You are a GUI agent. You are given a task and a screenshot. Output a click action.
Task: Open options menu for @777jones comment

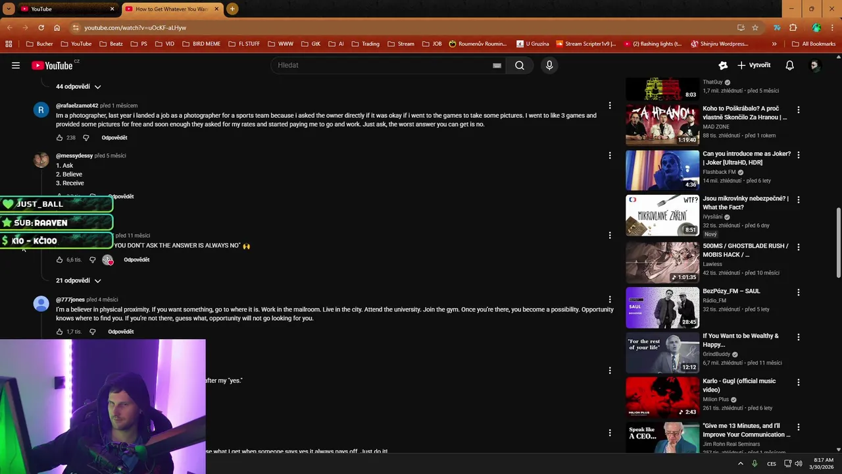[610, 299]
